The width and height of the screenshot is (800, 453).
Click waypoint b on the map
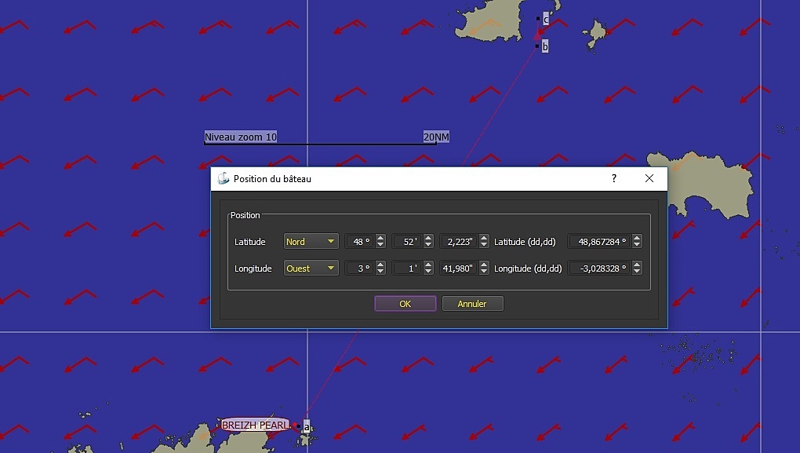tap(545, 46)
